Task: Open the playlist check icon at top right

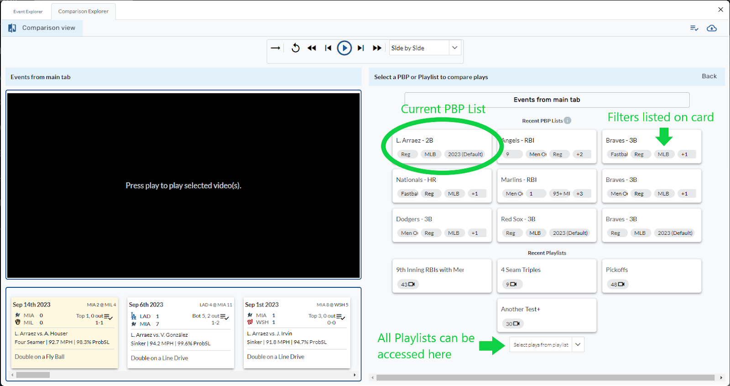Action: pos(694,28)
